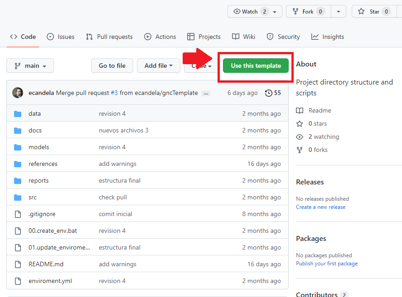Expand commit message ellipsis button
Screen dimensions: 402x297
point(206,94)
